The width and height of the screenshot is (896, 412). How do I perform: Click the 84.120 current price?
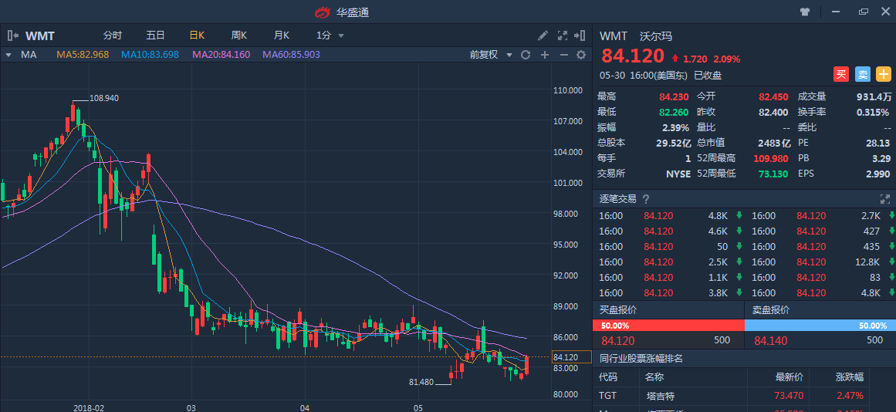pos(632,56)
